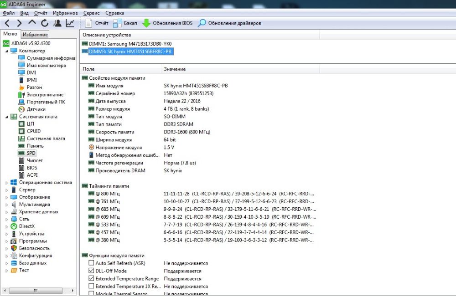Refresh the current page
The width and height of the screenshot is (456, 297).
[x=45, y=23]
